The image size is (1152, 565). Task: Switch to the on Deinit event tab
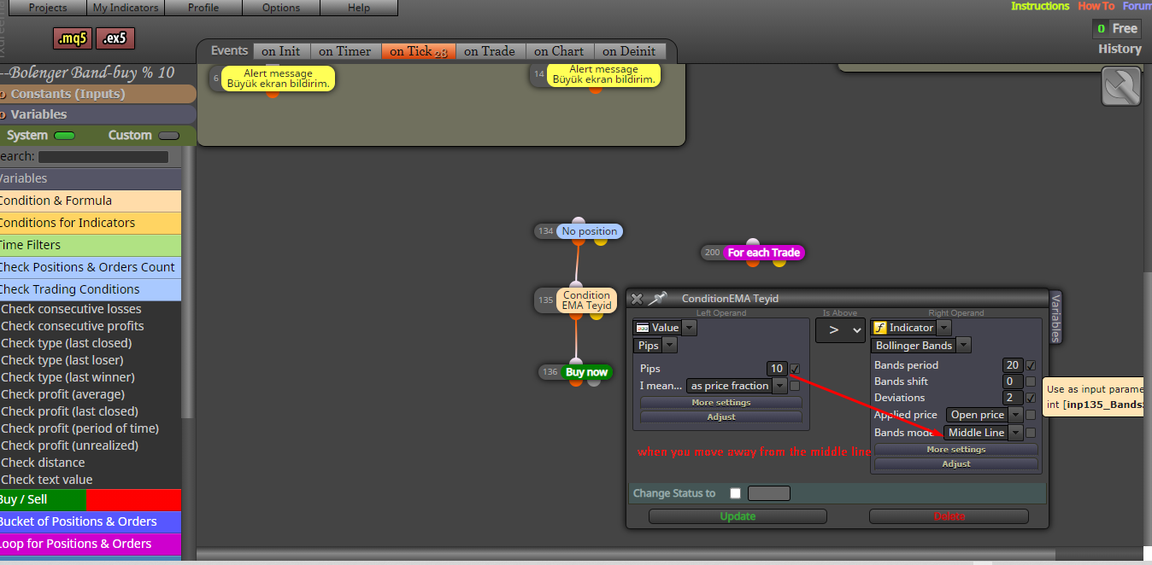pyautogui.click(x=629, y=51)
